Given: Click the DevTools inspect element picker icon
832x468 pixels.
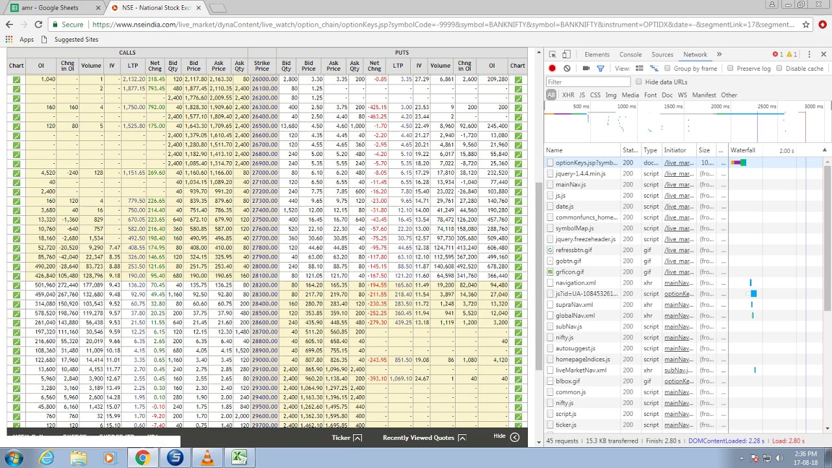Looking at the screenshot, I should click(x=552, y=55).
